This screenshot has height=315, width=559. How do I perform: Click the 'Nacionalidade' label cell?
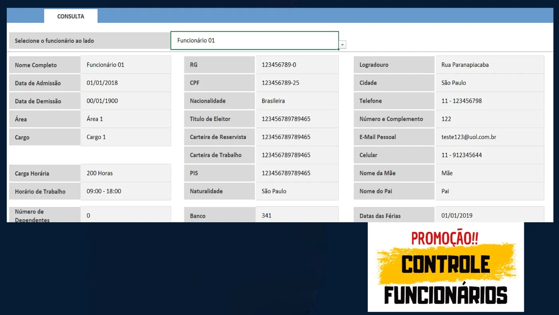coord(219,101)
